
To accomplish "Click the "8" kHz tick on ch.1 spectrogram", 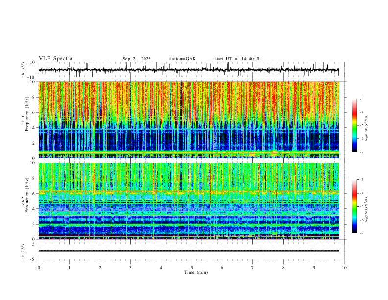I will tap(34, 97).
